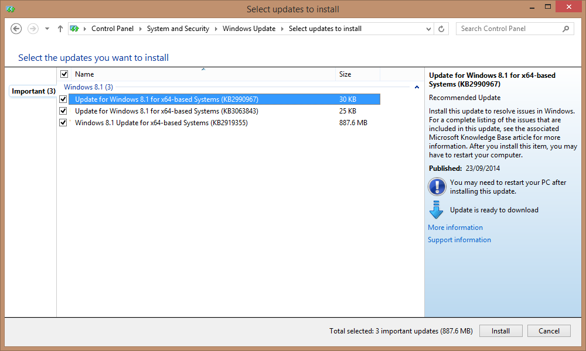Refresh the page with refresh icon

[x=441, y=29]
